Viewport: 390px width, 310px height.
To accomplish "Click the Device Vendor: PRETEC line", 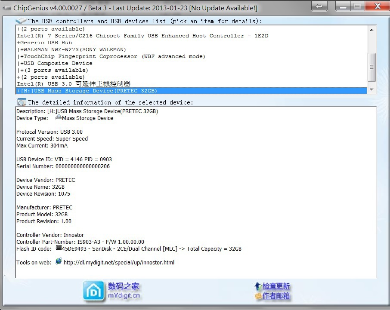I will [46, 180].
